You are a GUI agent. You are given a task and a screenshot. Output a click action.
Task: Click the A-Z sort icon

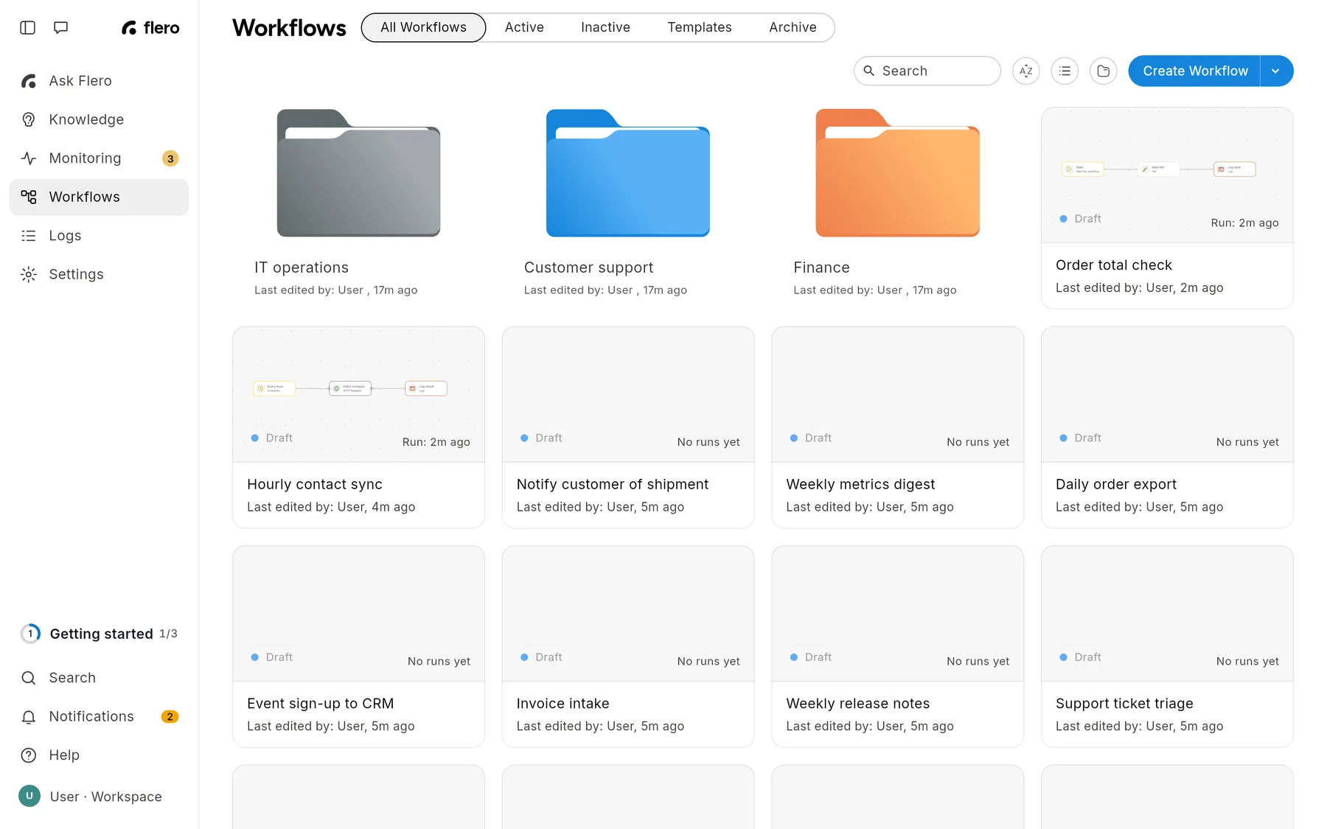pyautogui.click(x=1026, y=71)
